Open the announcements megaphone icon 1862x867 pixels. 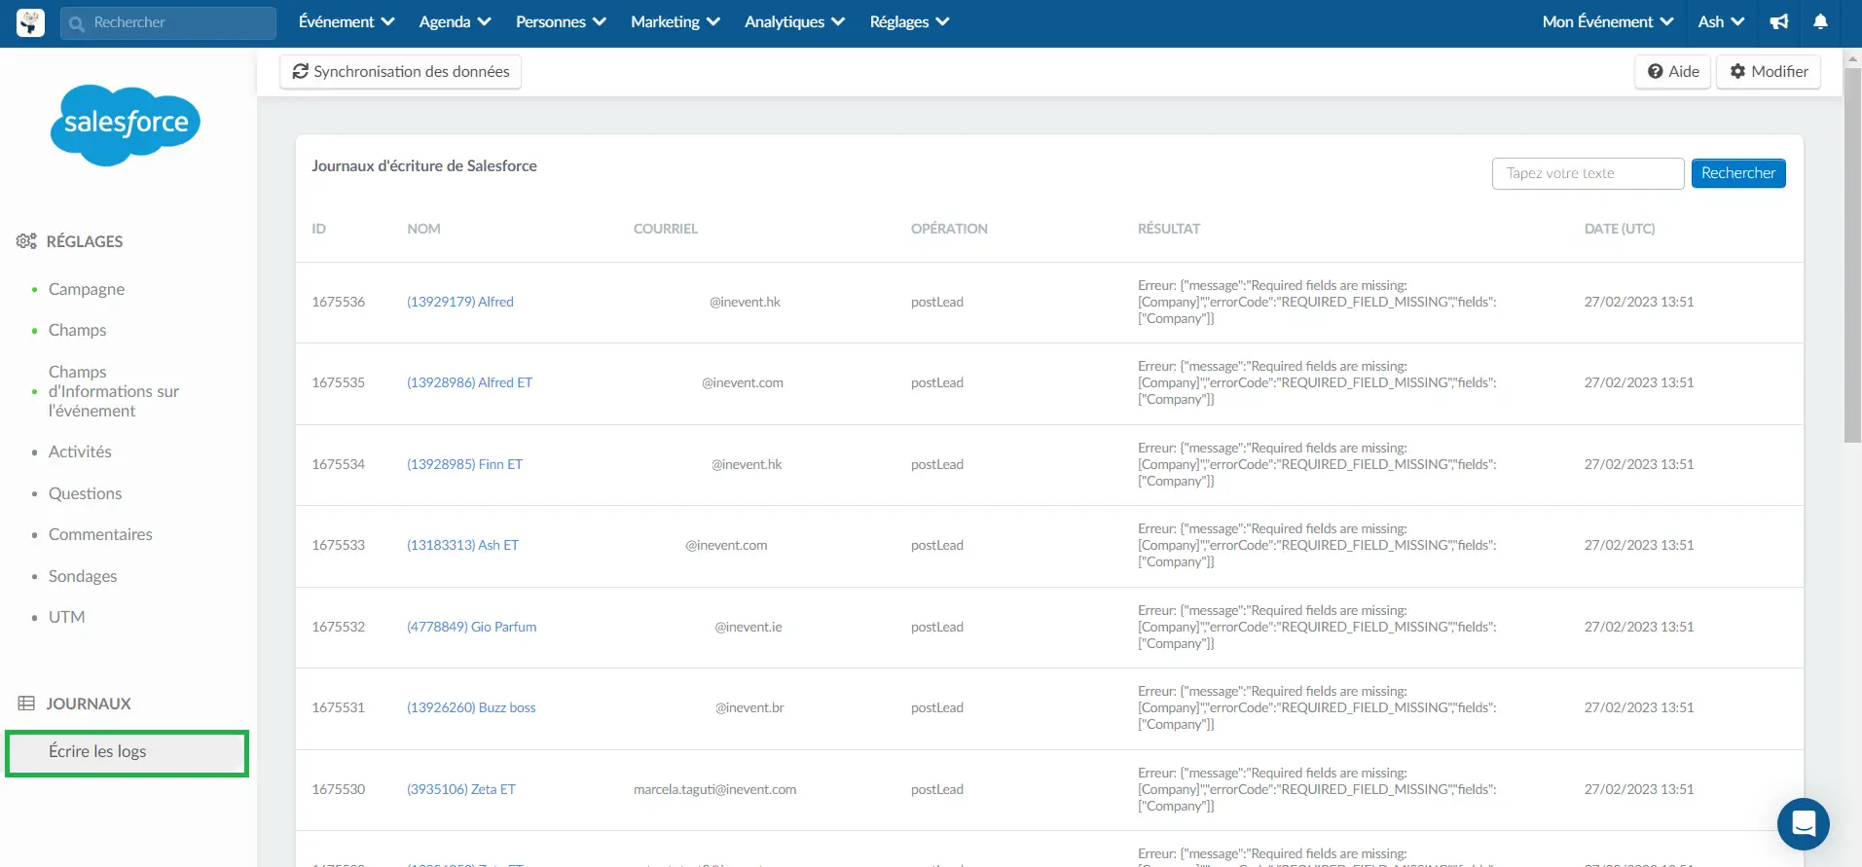(x=1779, y=21)
